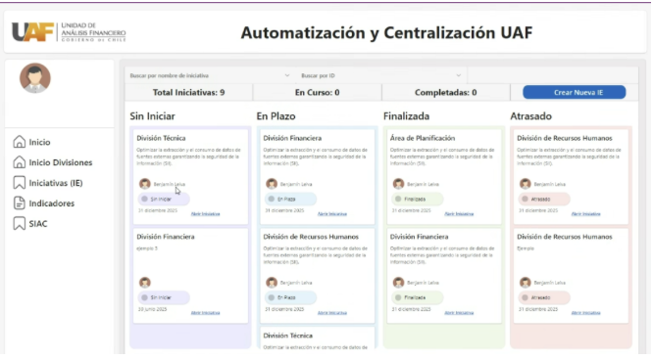Click 'Sin Iniciar' status pill on 'ejemplo 3' card
Screen dimensions: 653x360
164,297
